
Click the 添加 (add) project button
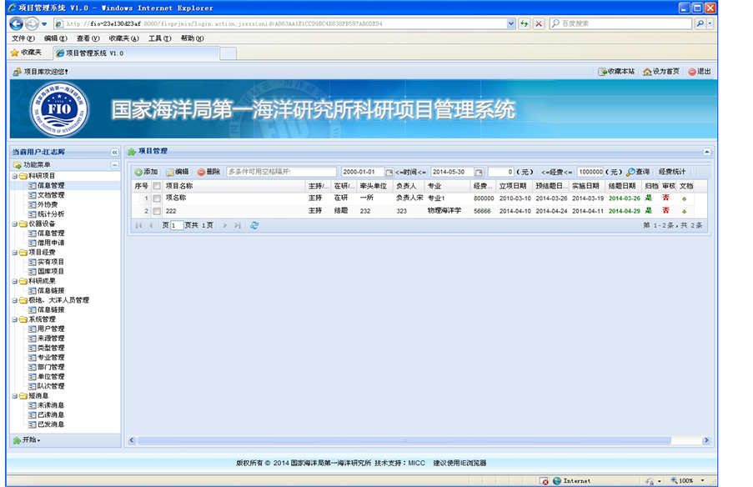pyautogui.click(x=146, y=172)
